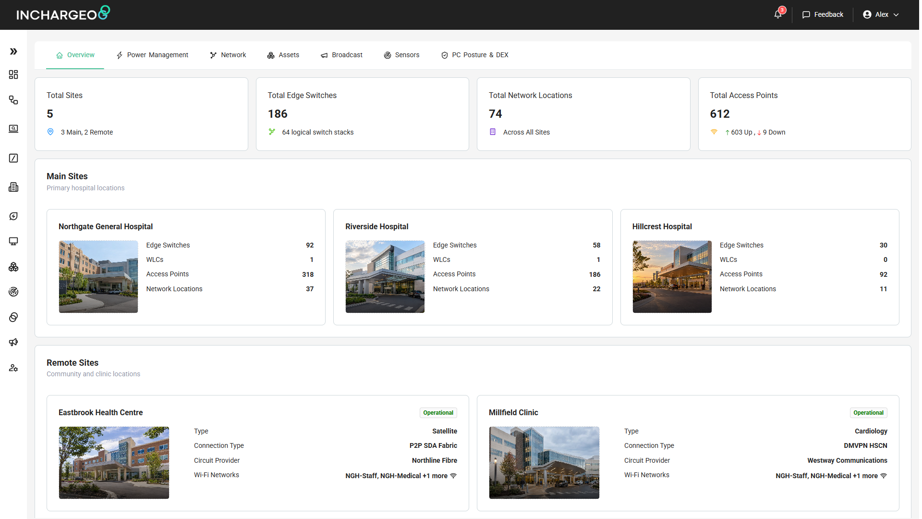Click Eastbrook Wi-Fi Networks '+1 more' value

pyautogui.click(x=401, y=476)
